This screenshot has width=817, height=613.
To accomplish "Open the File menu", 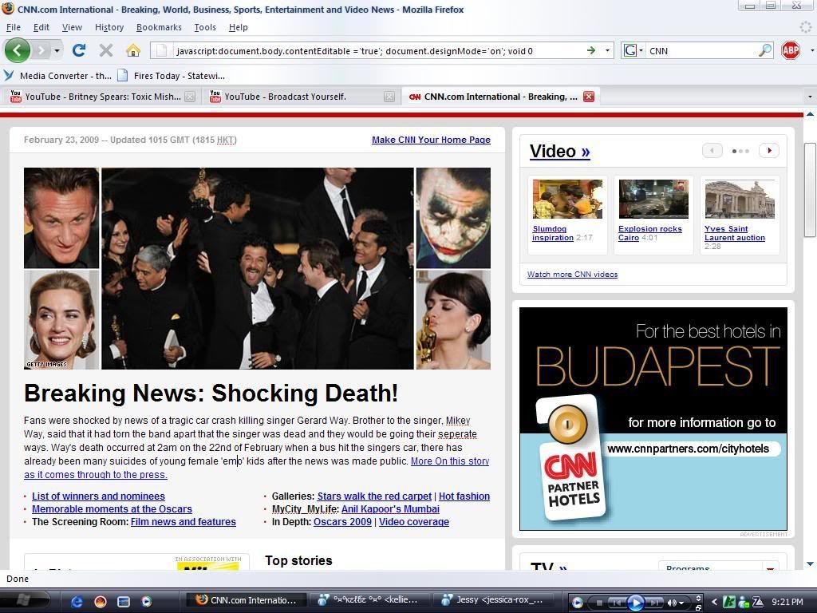I will click(13, 27).
